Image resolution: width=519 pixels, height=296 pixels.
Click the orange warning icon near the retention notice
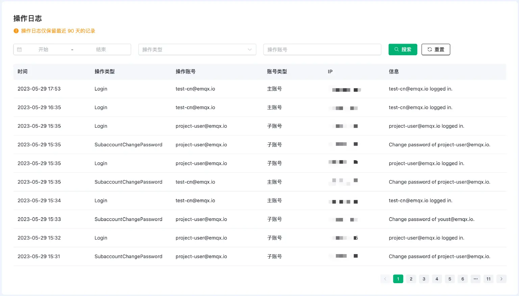16,30
